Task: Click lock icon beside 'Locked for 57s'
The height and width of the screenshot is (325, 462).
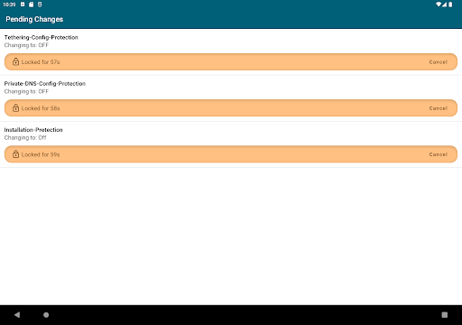Action: pyautogui.click(x=15, y=61)
